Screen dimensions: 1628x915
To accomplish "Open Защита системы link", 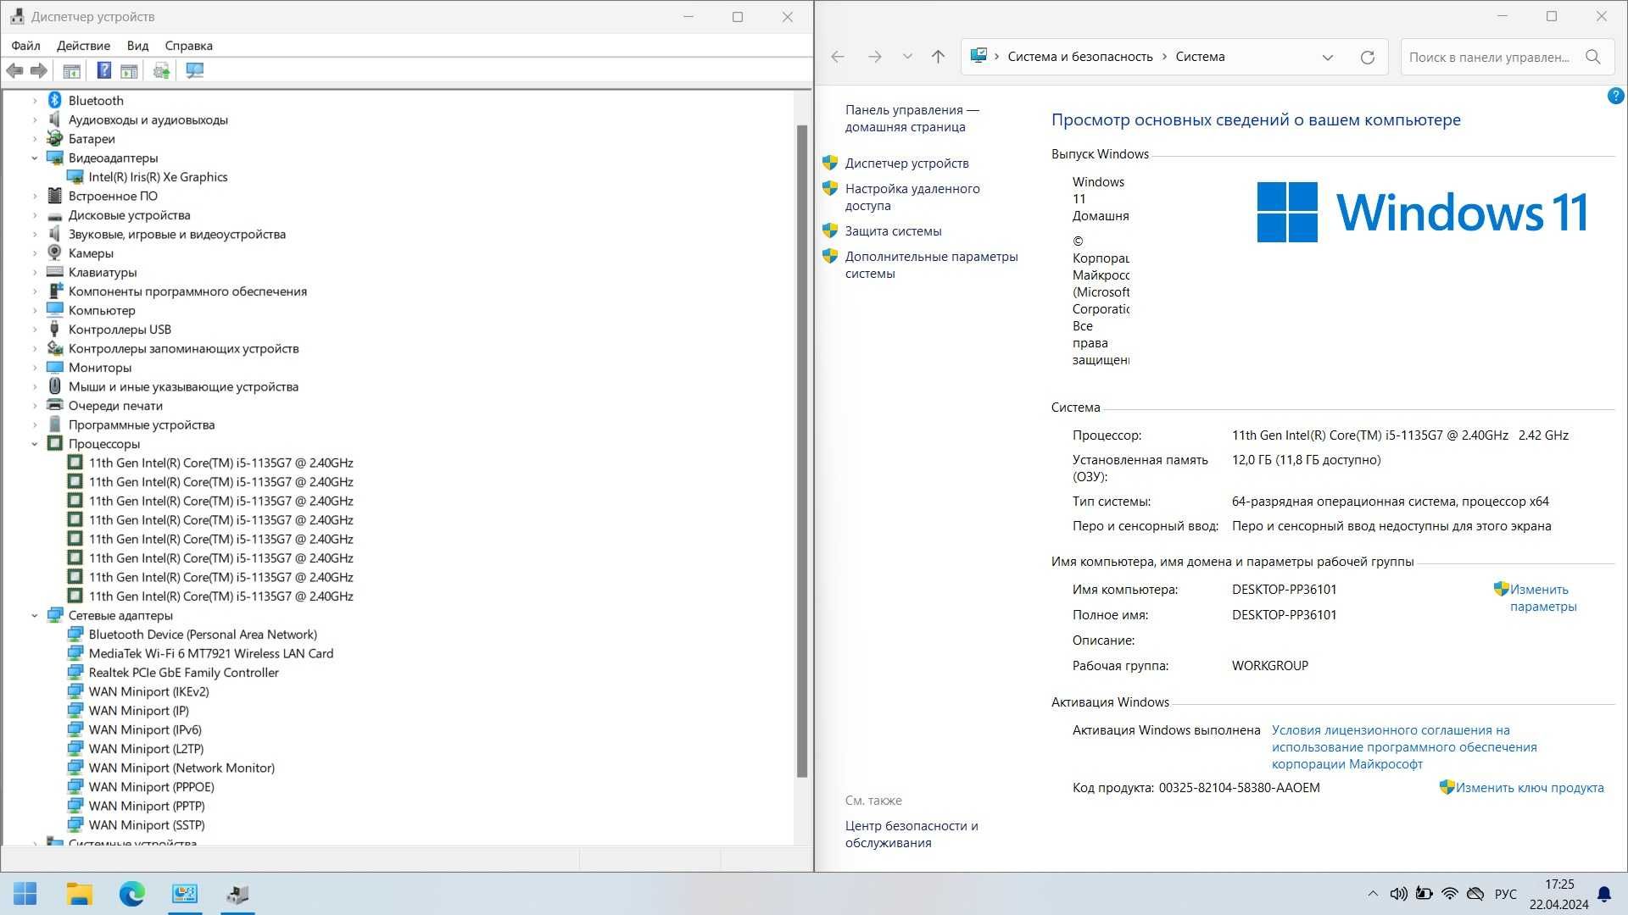I will 893,231.
